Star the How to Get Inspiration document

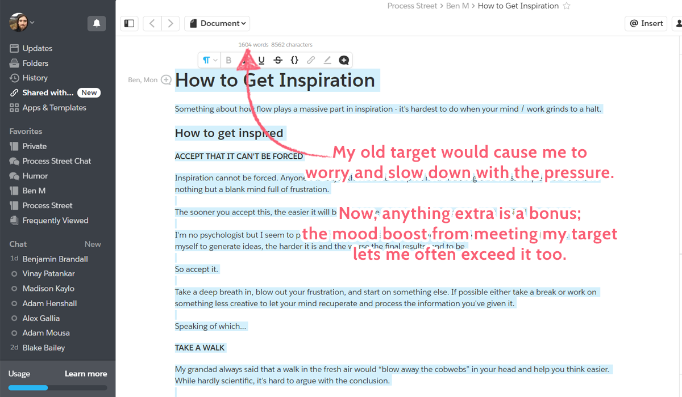(566, 6)
